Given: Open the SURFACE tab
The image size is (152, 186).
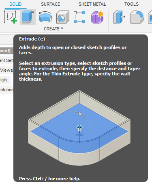Looking at the screenshot, I should point(50,4).
